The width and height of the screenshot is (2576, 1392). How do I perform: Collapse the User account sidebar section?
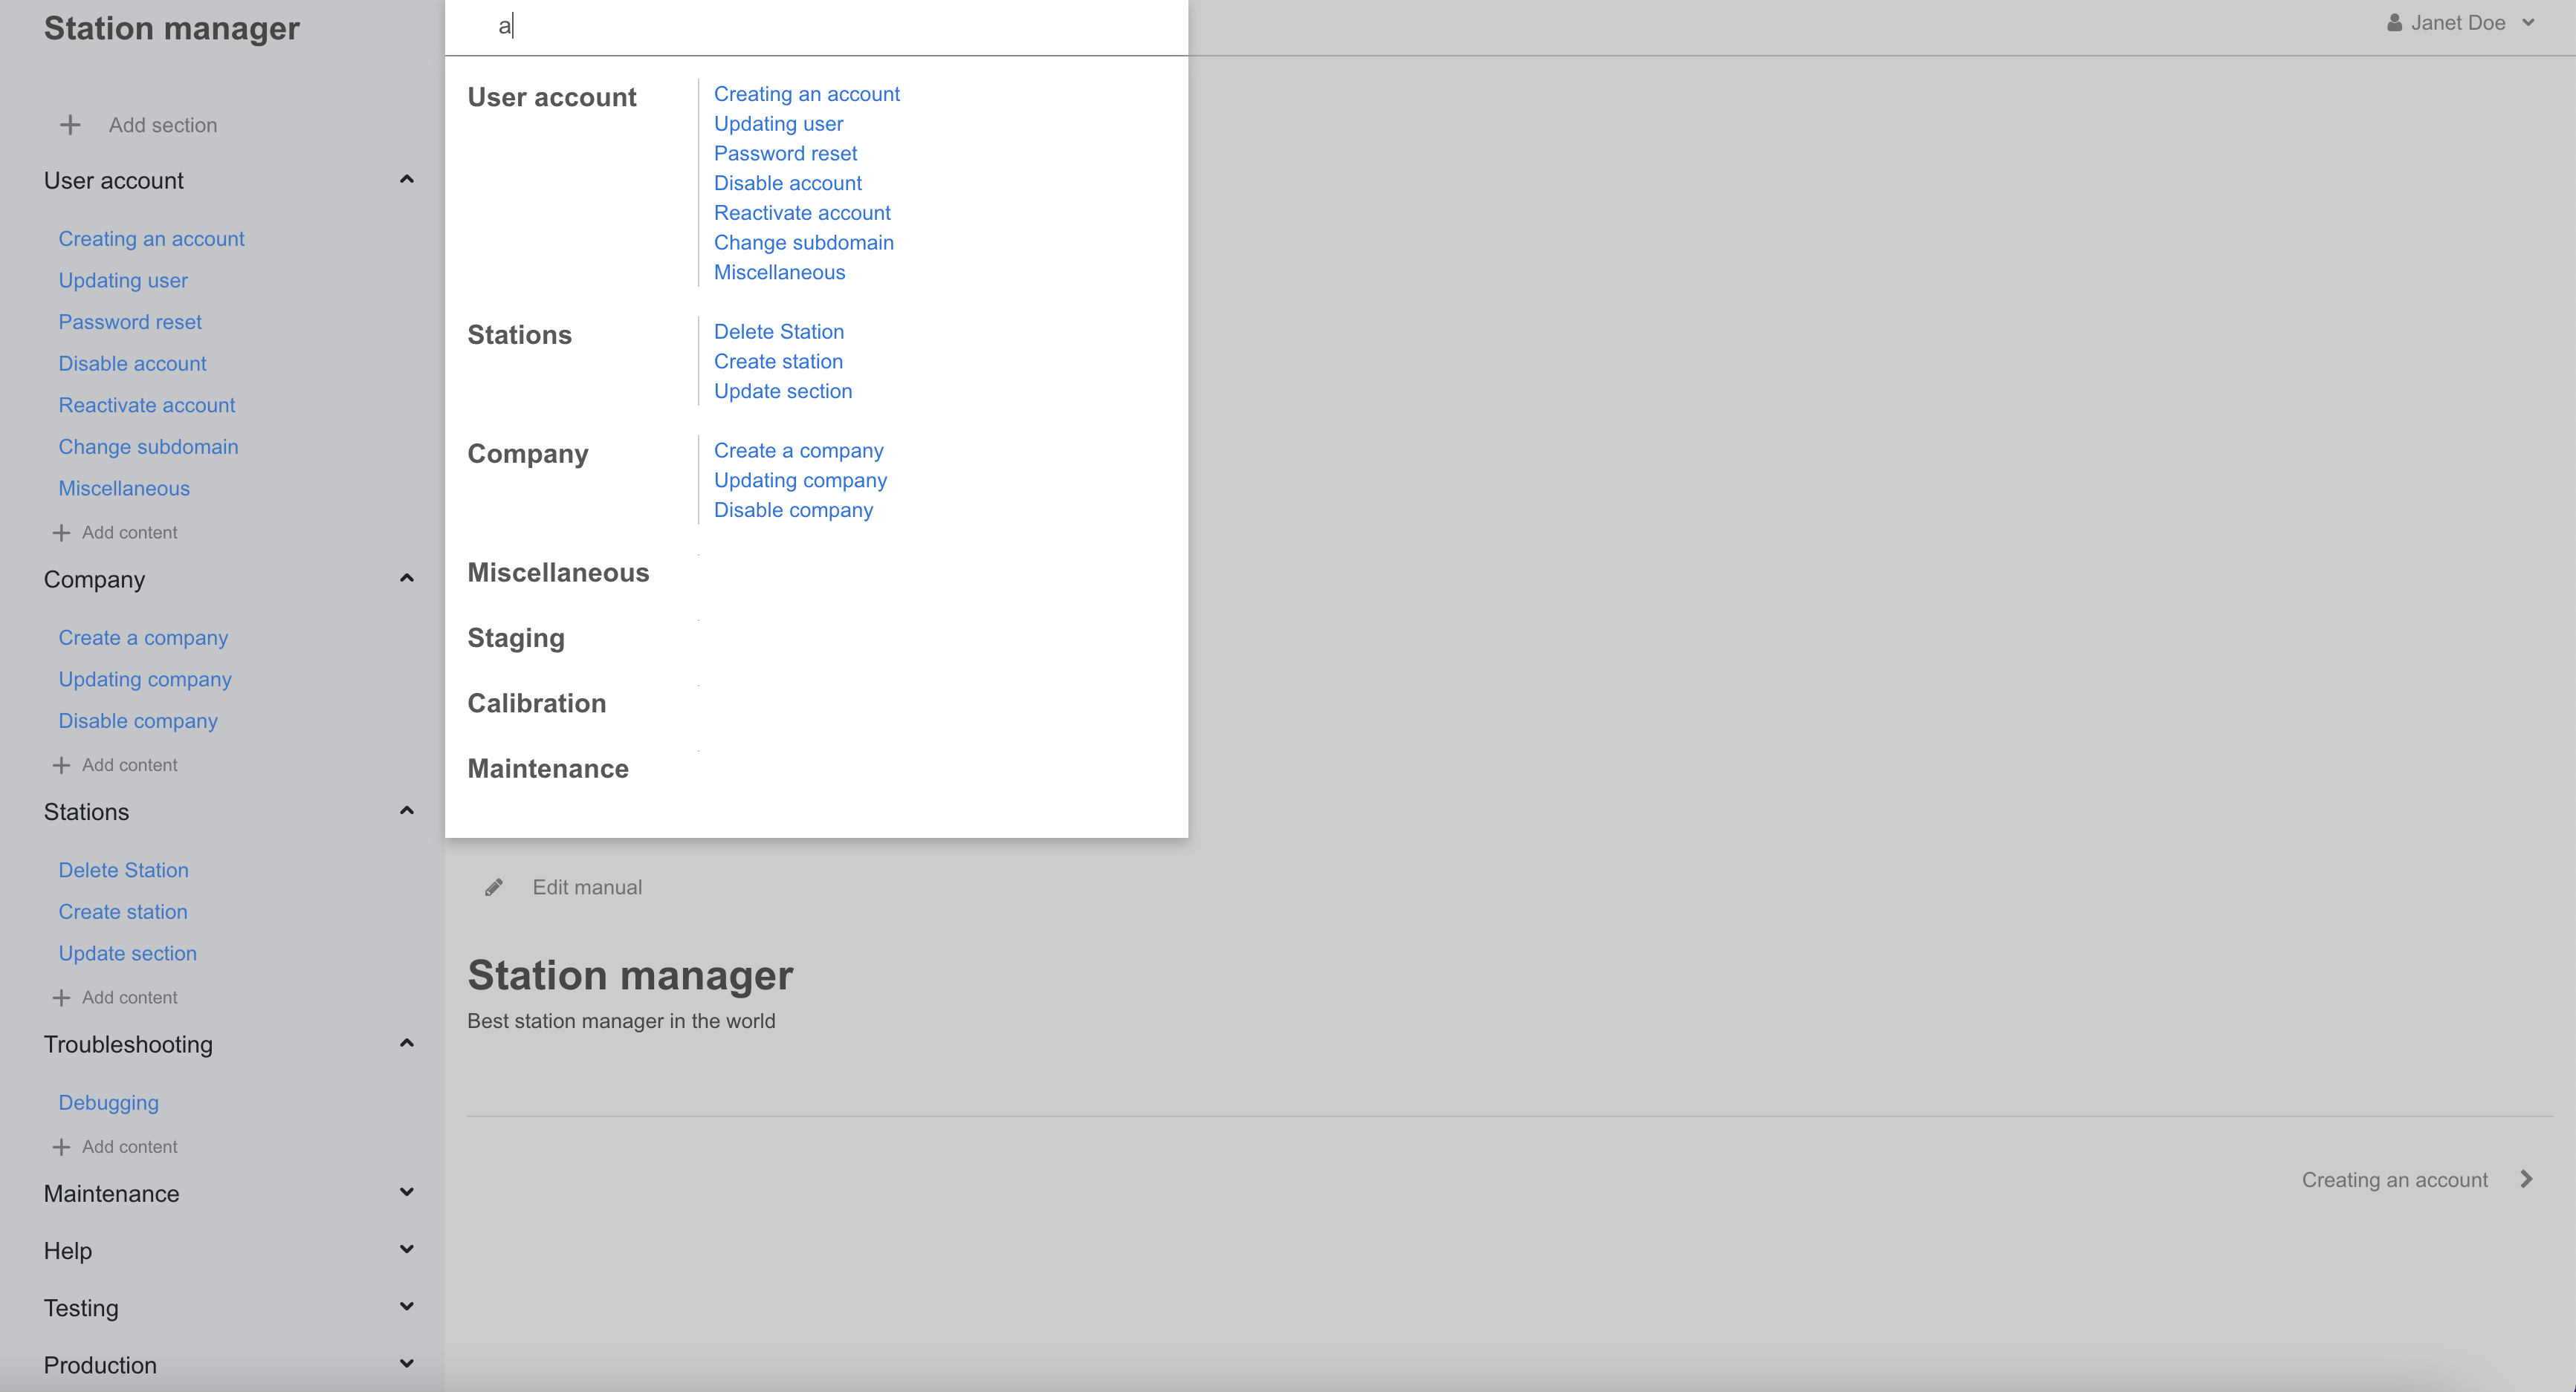coord(406,180)
